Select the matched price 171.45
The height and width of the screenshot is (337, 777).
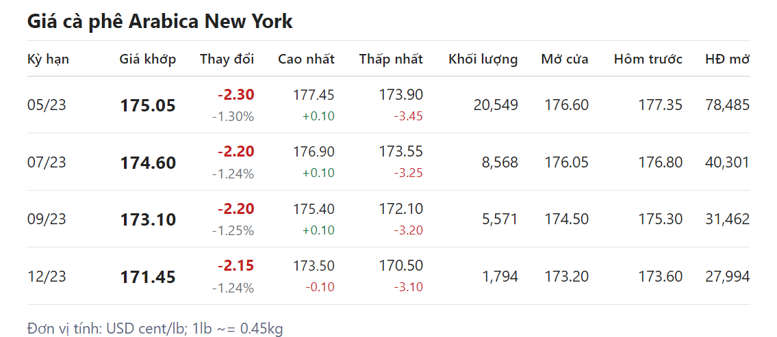point(148,277)
